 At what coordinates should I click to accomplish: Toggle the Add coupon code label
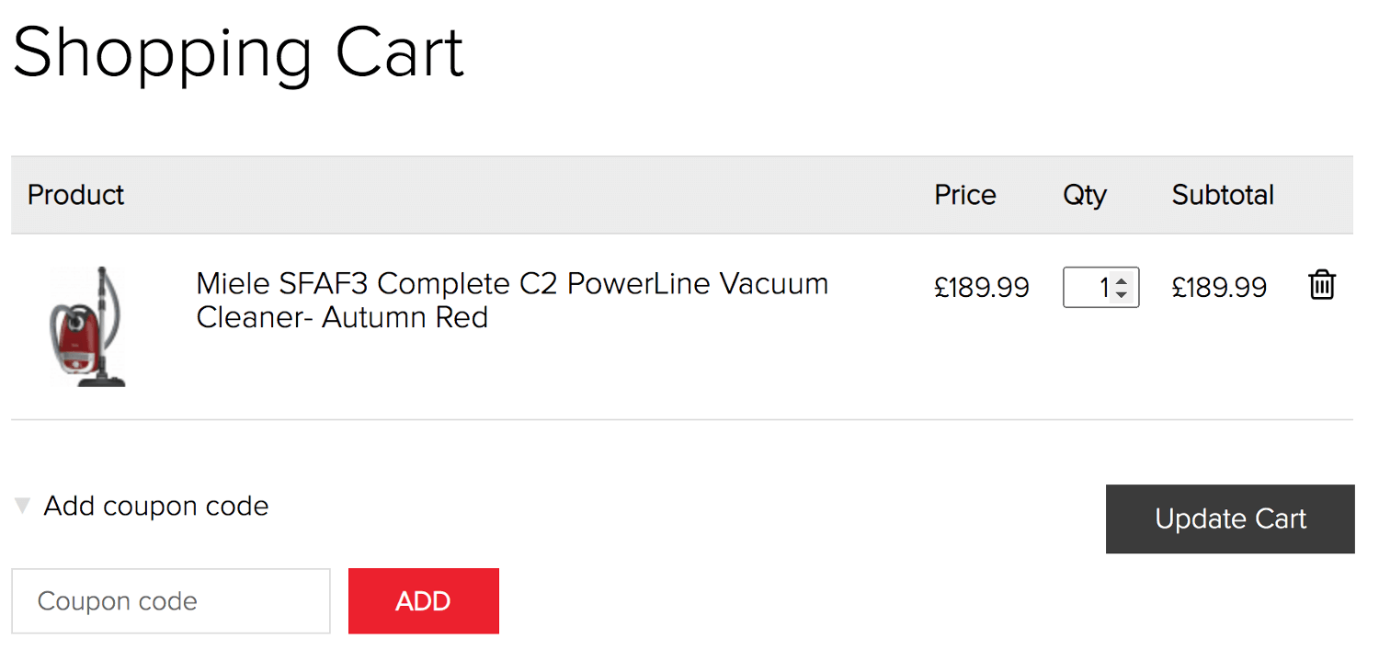click(x=156, y=506)
